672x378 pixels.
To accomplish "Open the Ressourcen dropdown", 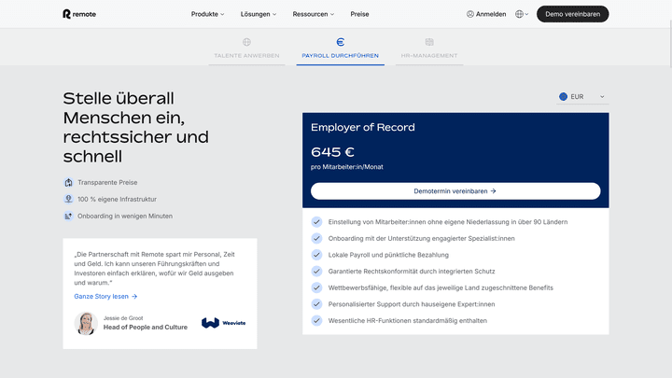I will coord(313,14).
